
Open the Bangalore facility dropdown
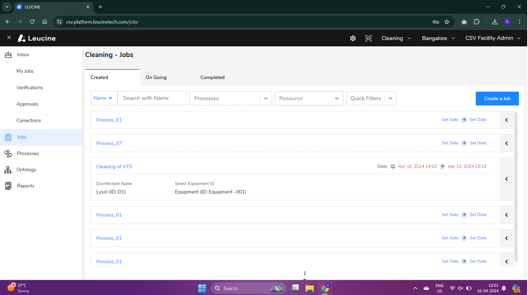click(438, 38)
